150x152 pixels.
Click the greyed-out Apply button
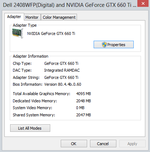pyautogui.click(x=132, y=144)
